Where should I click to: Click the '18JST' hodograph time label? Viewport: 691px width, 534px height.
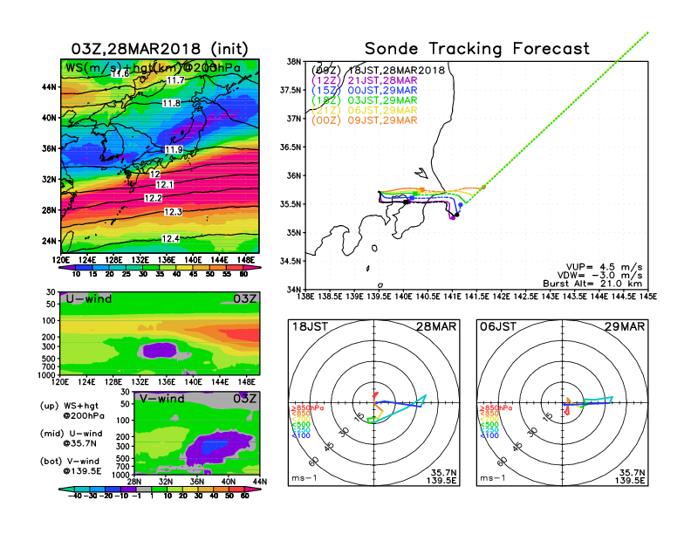pos(310,327)
